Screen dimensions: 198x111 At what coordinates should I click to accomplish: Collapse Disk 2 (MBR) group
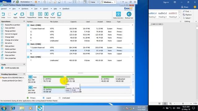132,44
